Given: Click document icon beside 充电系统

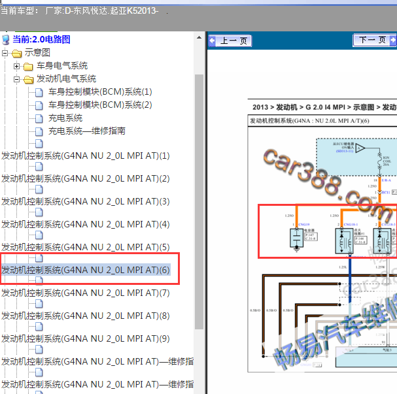Looking at the screenshot, I should tap(39, 118).
